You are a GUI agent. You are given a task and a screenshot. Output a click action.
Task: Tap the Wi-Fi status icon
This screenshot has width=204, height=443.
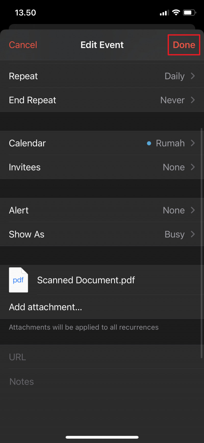pyautogui.click(x=176, y=13)
